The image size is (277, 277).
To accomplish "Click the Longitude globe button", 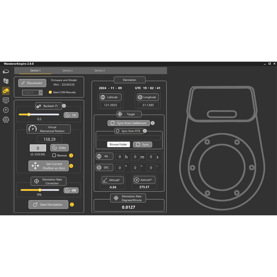I will coord(148,97).
